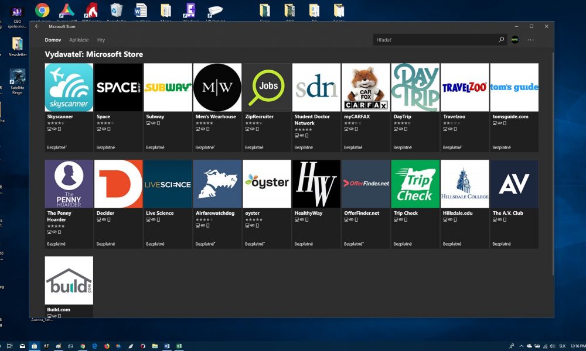Open Chrome desktop shortcut
Image resolution: width=586 pixels, height=351 pixels.
point(42,11)
